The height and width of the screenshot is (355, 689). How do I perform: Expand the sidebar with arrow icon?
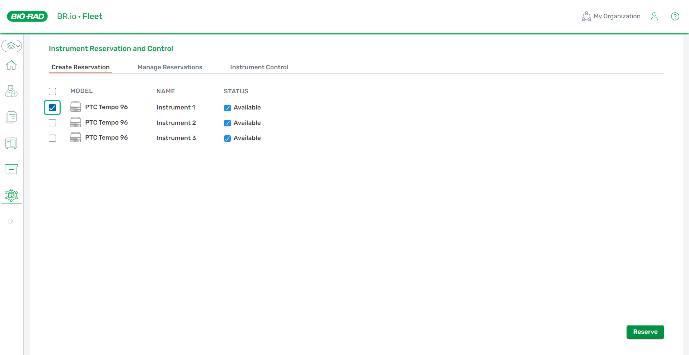(x=11, y=221)
